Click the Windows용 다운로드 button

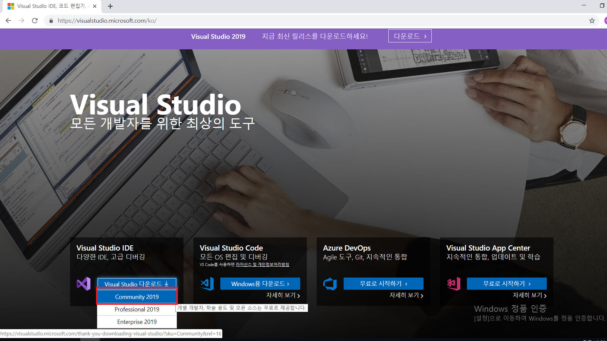coord(260,284)
